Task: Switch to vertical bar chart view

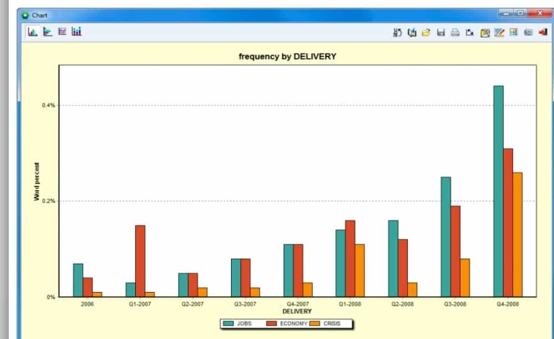Action: pos(33,32)
